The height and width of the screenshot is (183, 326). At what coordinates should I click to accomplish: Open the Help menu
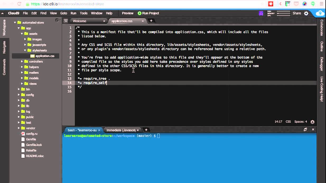[x=109, y=13]
